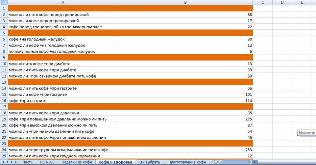The image size is (316, 165).
Task: Select cell 'можно ли пить кофе +при давлении'
Action: (63, 113)
